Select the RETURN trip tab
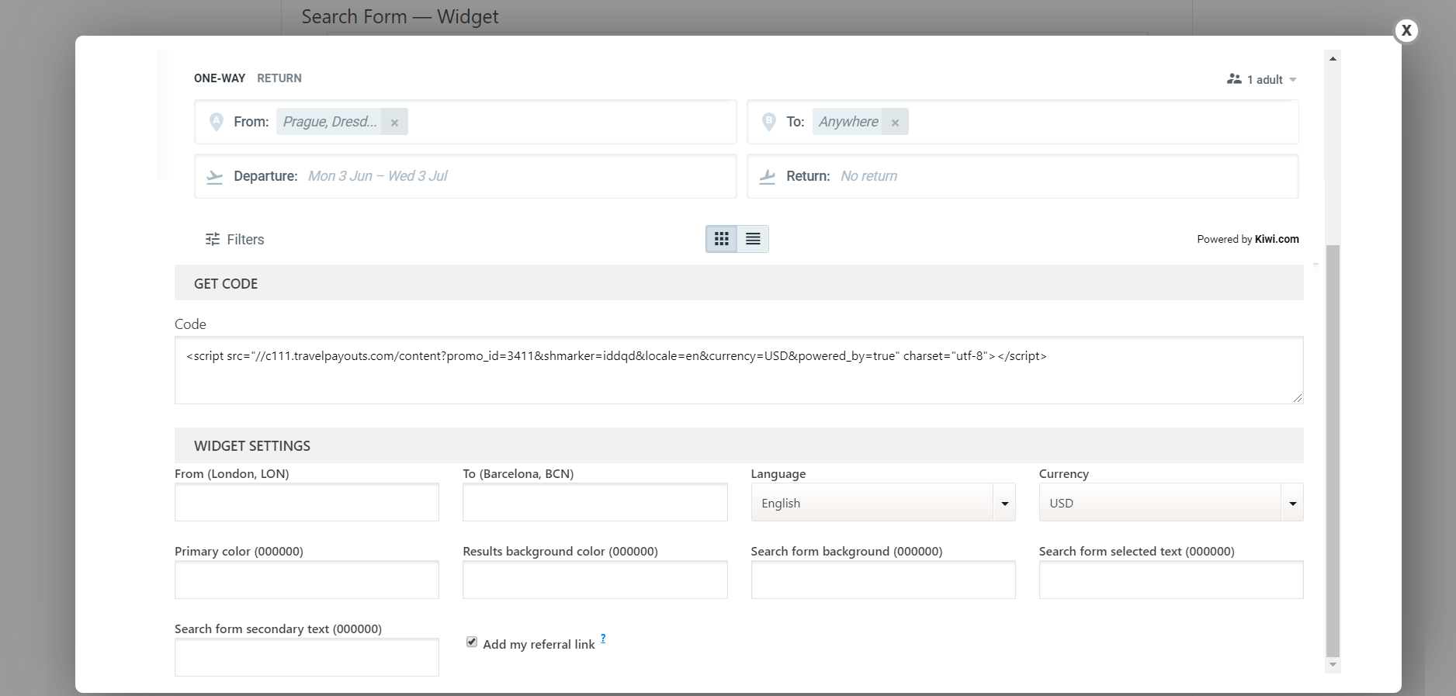The height and width of the screenshot is (696, 1456). [x=279, y=78]
